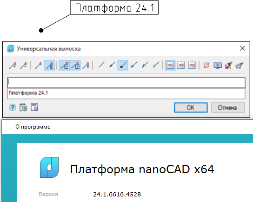The width and height of the screenshot is (253, 202).
Task: Set text alignment to center
Action: point(181,65)
